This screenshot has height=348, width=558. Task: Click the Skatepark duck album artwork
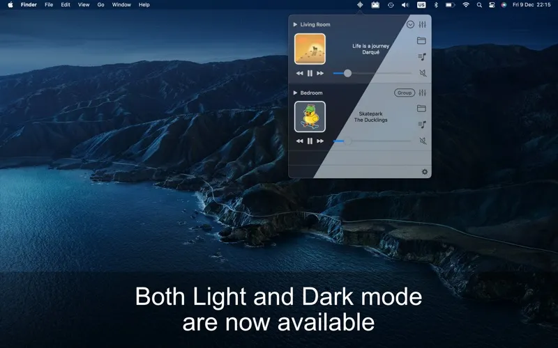[x=310, y=117]
